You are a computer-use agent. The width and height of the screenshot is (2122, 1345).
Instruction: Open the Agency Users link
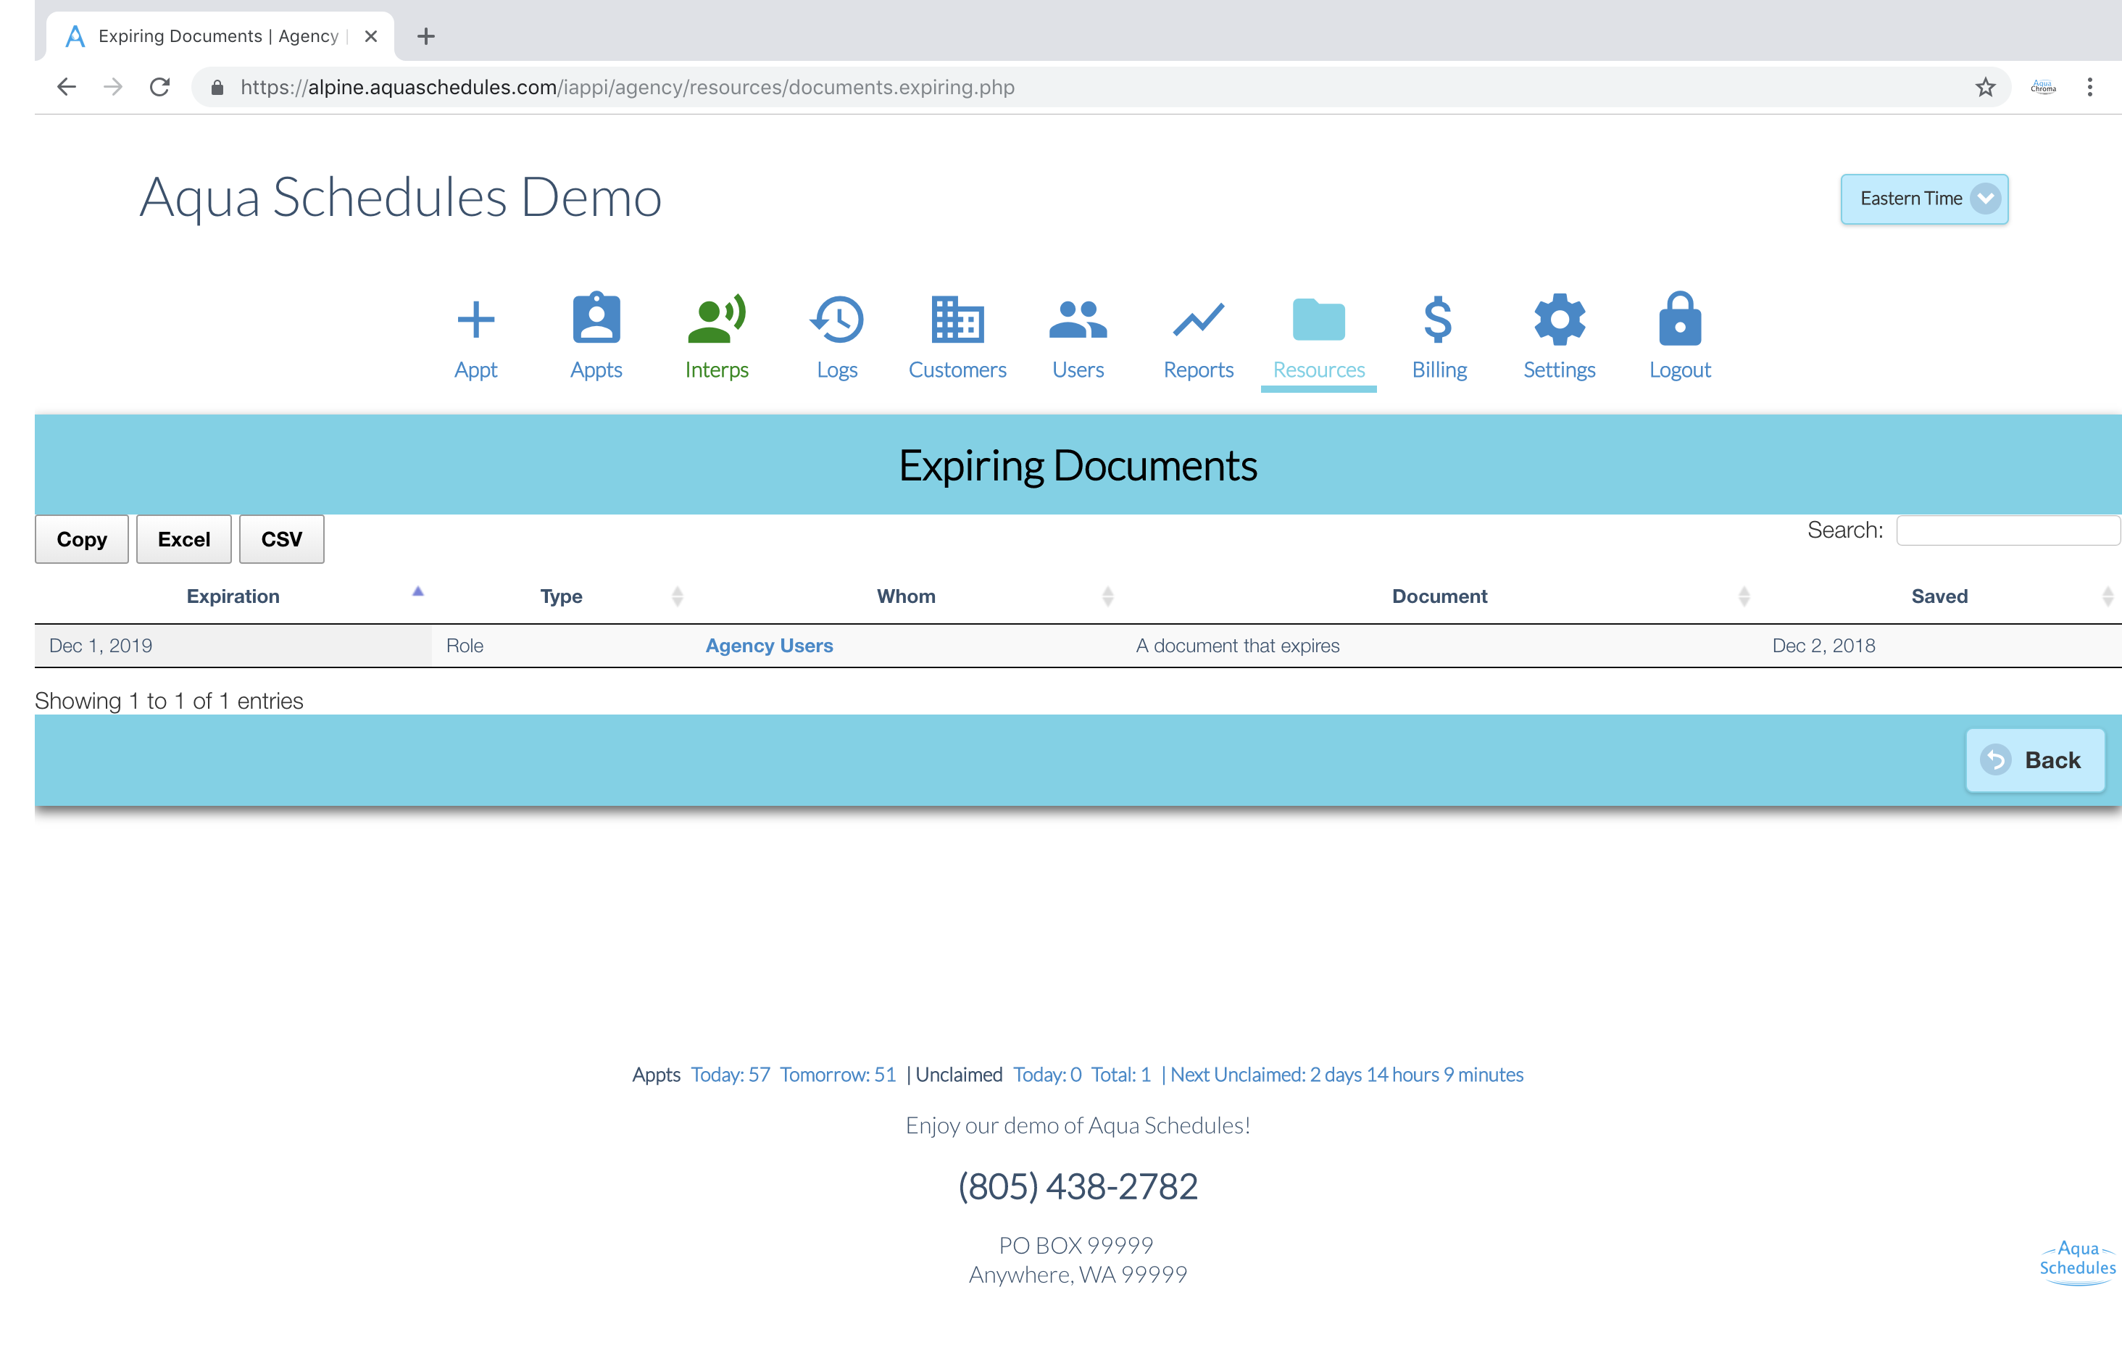(768, 645)
